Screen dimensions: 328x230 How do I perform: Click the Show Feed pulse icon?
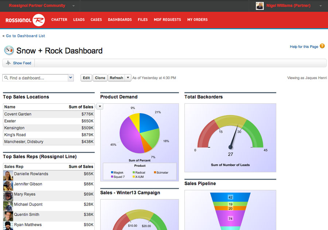tap(8, 63)
